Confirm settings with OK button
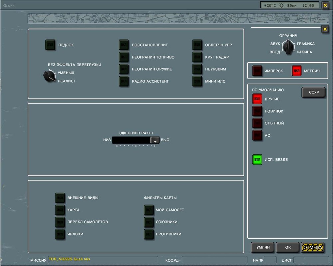 click(x=288, y=247)
